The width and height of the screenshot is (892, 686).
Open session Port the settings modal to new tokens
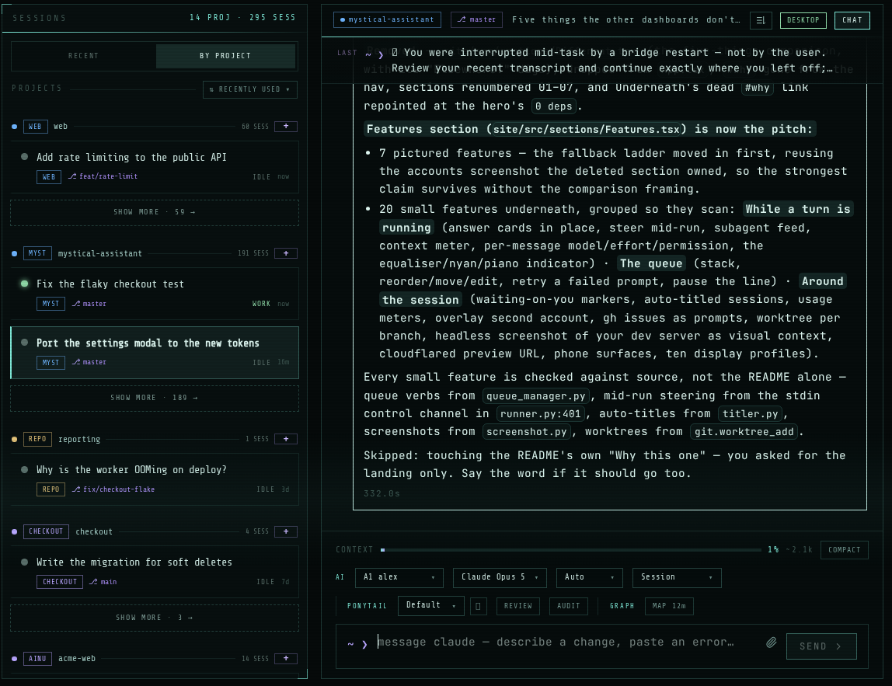pos(154,353)
